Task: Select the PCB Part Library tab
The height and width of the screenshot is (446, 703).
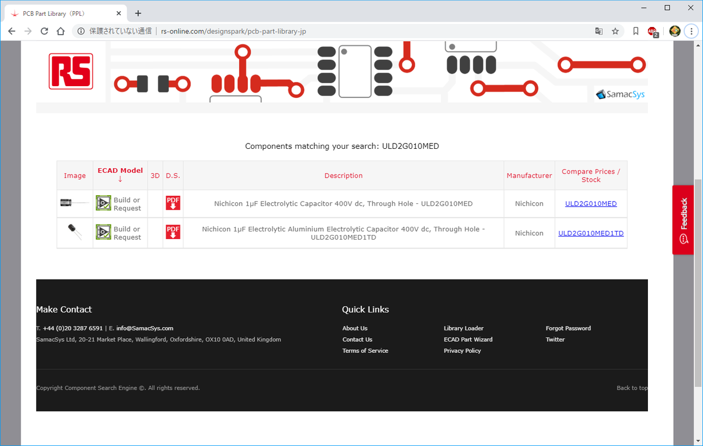Action: coord(67,13)
